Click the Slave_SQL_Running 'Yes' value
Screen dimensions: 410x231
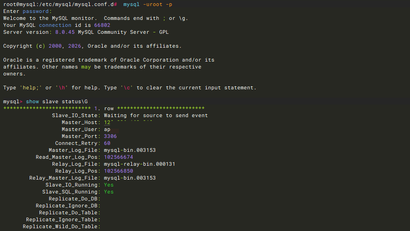[x=109, y=192]
